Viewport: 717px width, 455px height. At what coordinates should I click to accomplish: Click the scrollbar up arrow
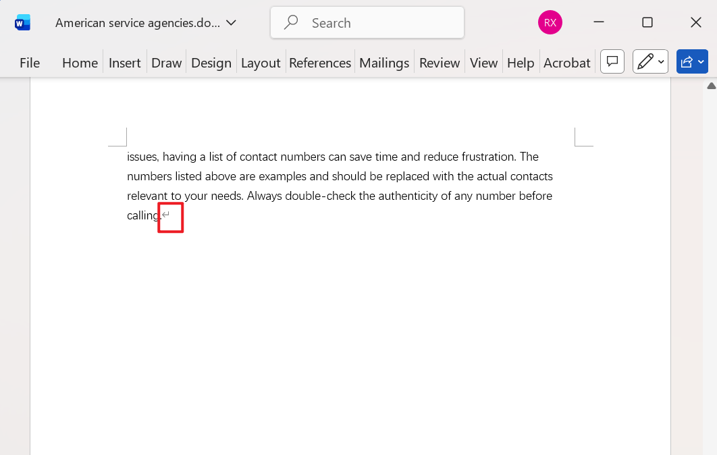pos(711,85)
